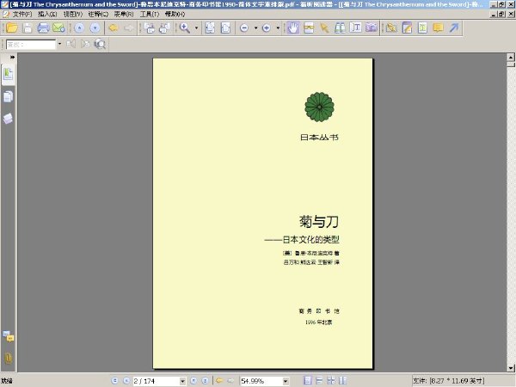
Task: Open search with the binoculars icon
Action: [340, 28]
